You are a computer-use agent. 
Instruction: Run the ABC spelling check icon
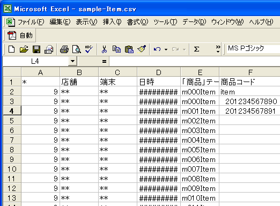click(x=89, y=49)
